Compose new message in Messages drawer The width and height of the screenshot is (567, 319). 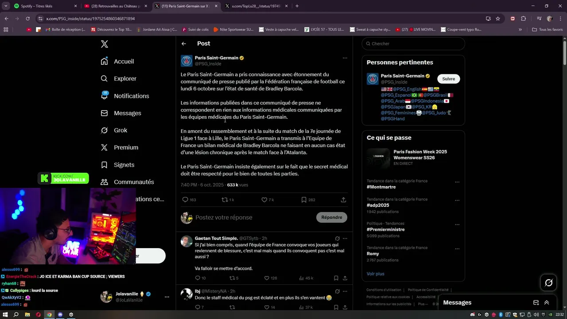(536, 303)
